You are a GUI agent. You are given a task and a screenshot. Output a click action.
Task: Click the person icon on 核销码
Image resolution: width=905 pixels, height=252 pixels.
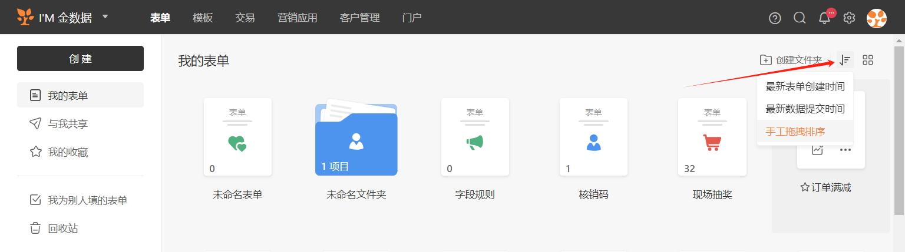(x=593, y=143)
